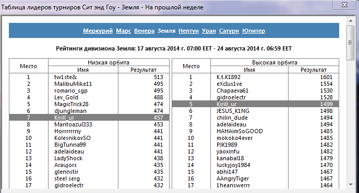Open the Уран division link
359x193 pixels.
pyautogui.click(x=209, y=31)
